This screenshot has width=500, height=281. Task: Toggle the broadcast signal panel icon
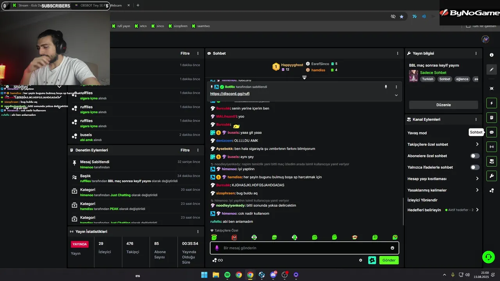[491, 147]
